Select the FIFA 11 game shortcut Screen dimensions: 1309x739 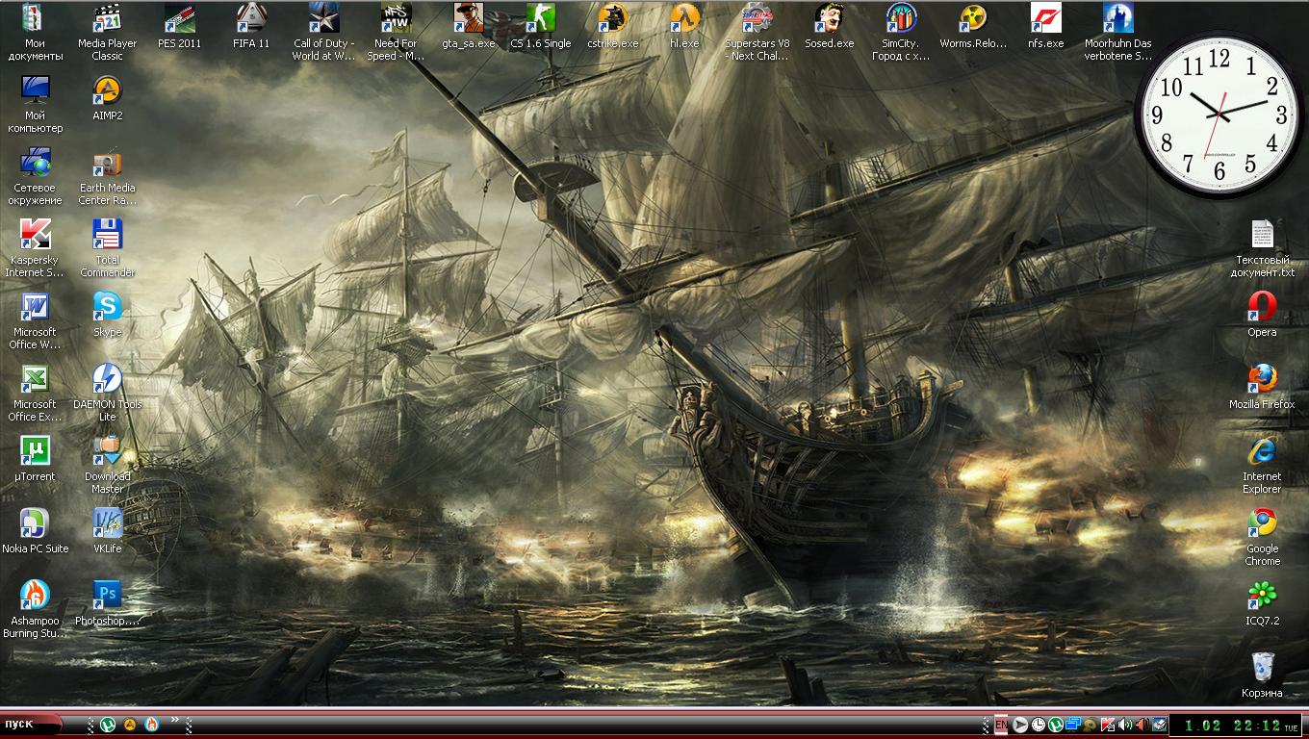[251, 18]
